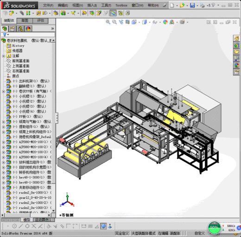The height and width of the screenshot is (237, 241).
Task: Expand the 提取组件<1> tree item
Action: click(4, 127)
